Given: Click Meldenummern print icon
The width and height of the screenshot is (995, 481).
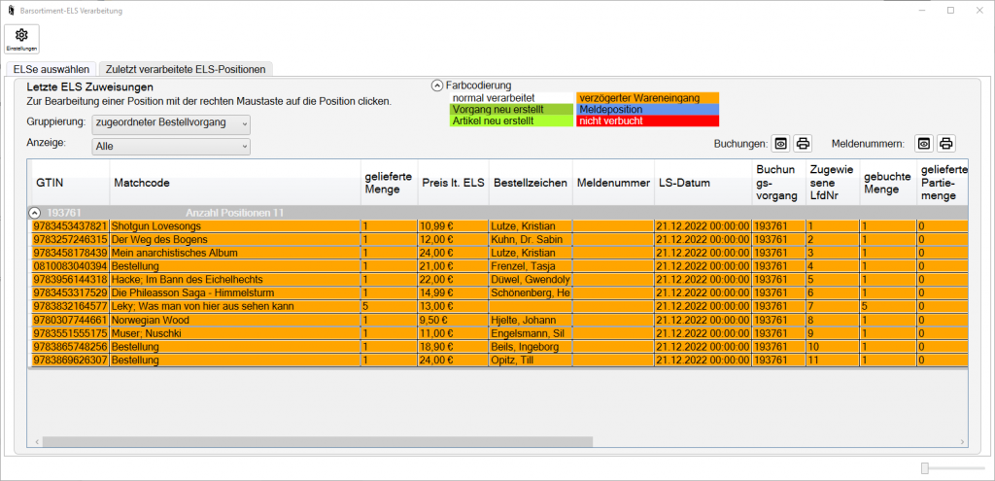Looking at the screenshot, I should [945, 143].
